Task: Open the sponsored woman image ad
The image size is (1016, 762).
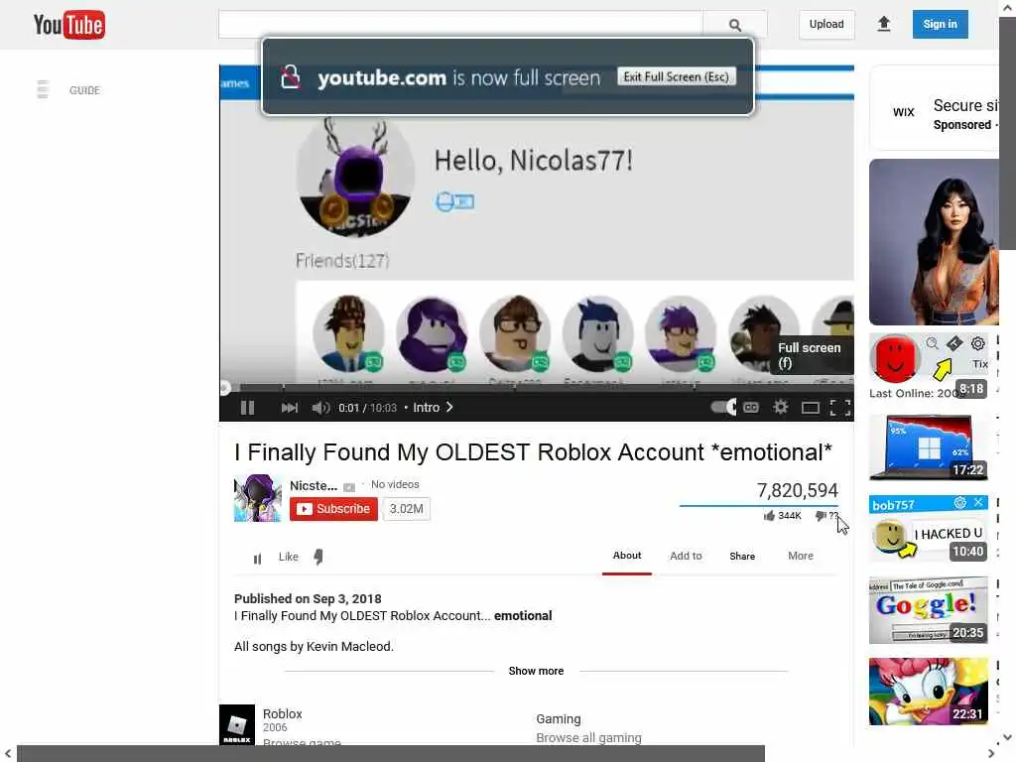Action: (934, 242)
